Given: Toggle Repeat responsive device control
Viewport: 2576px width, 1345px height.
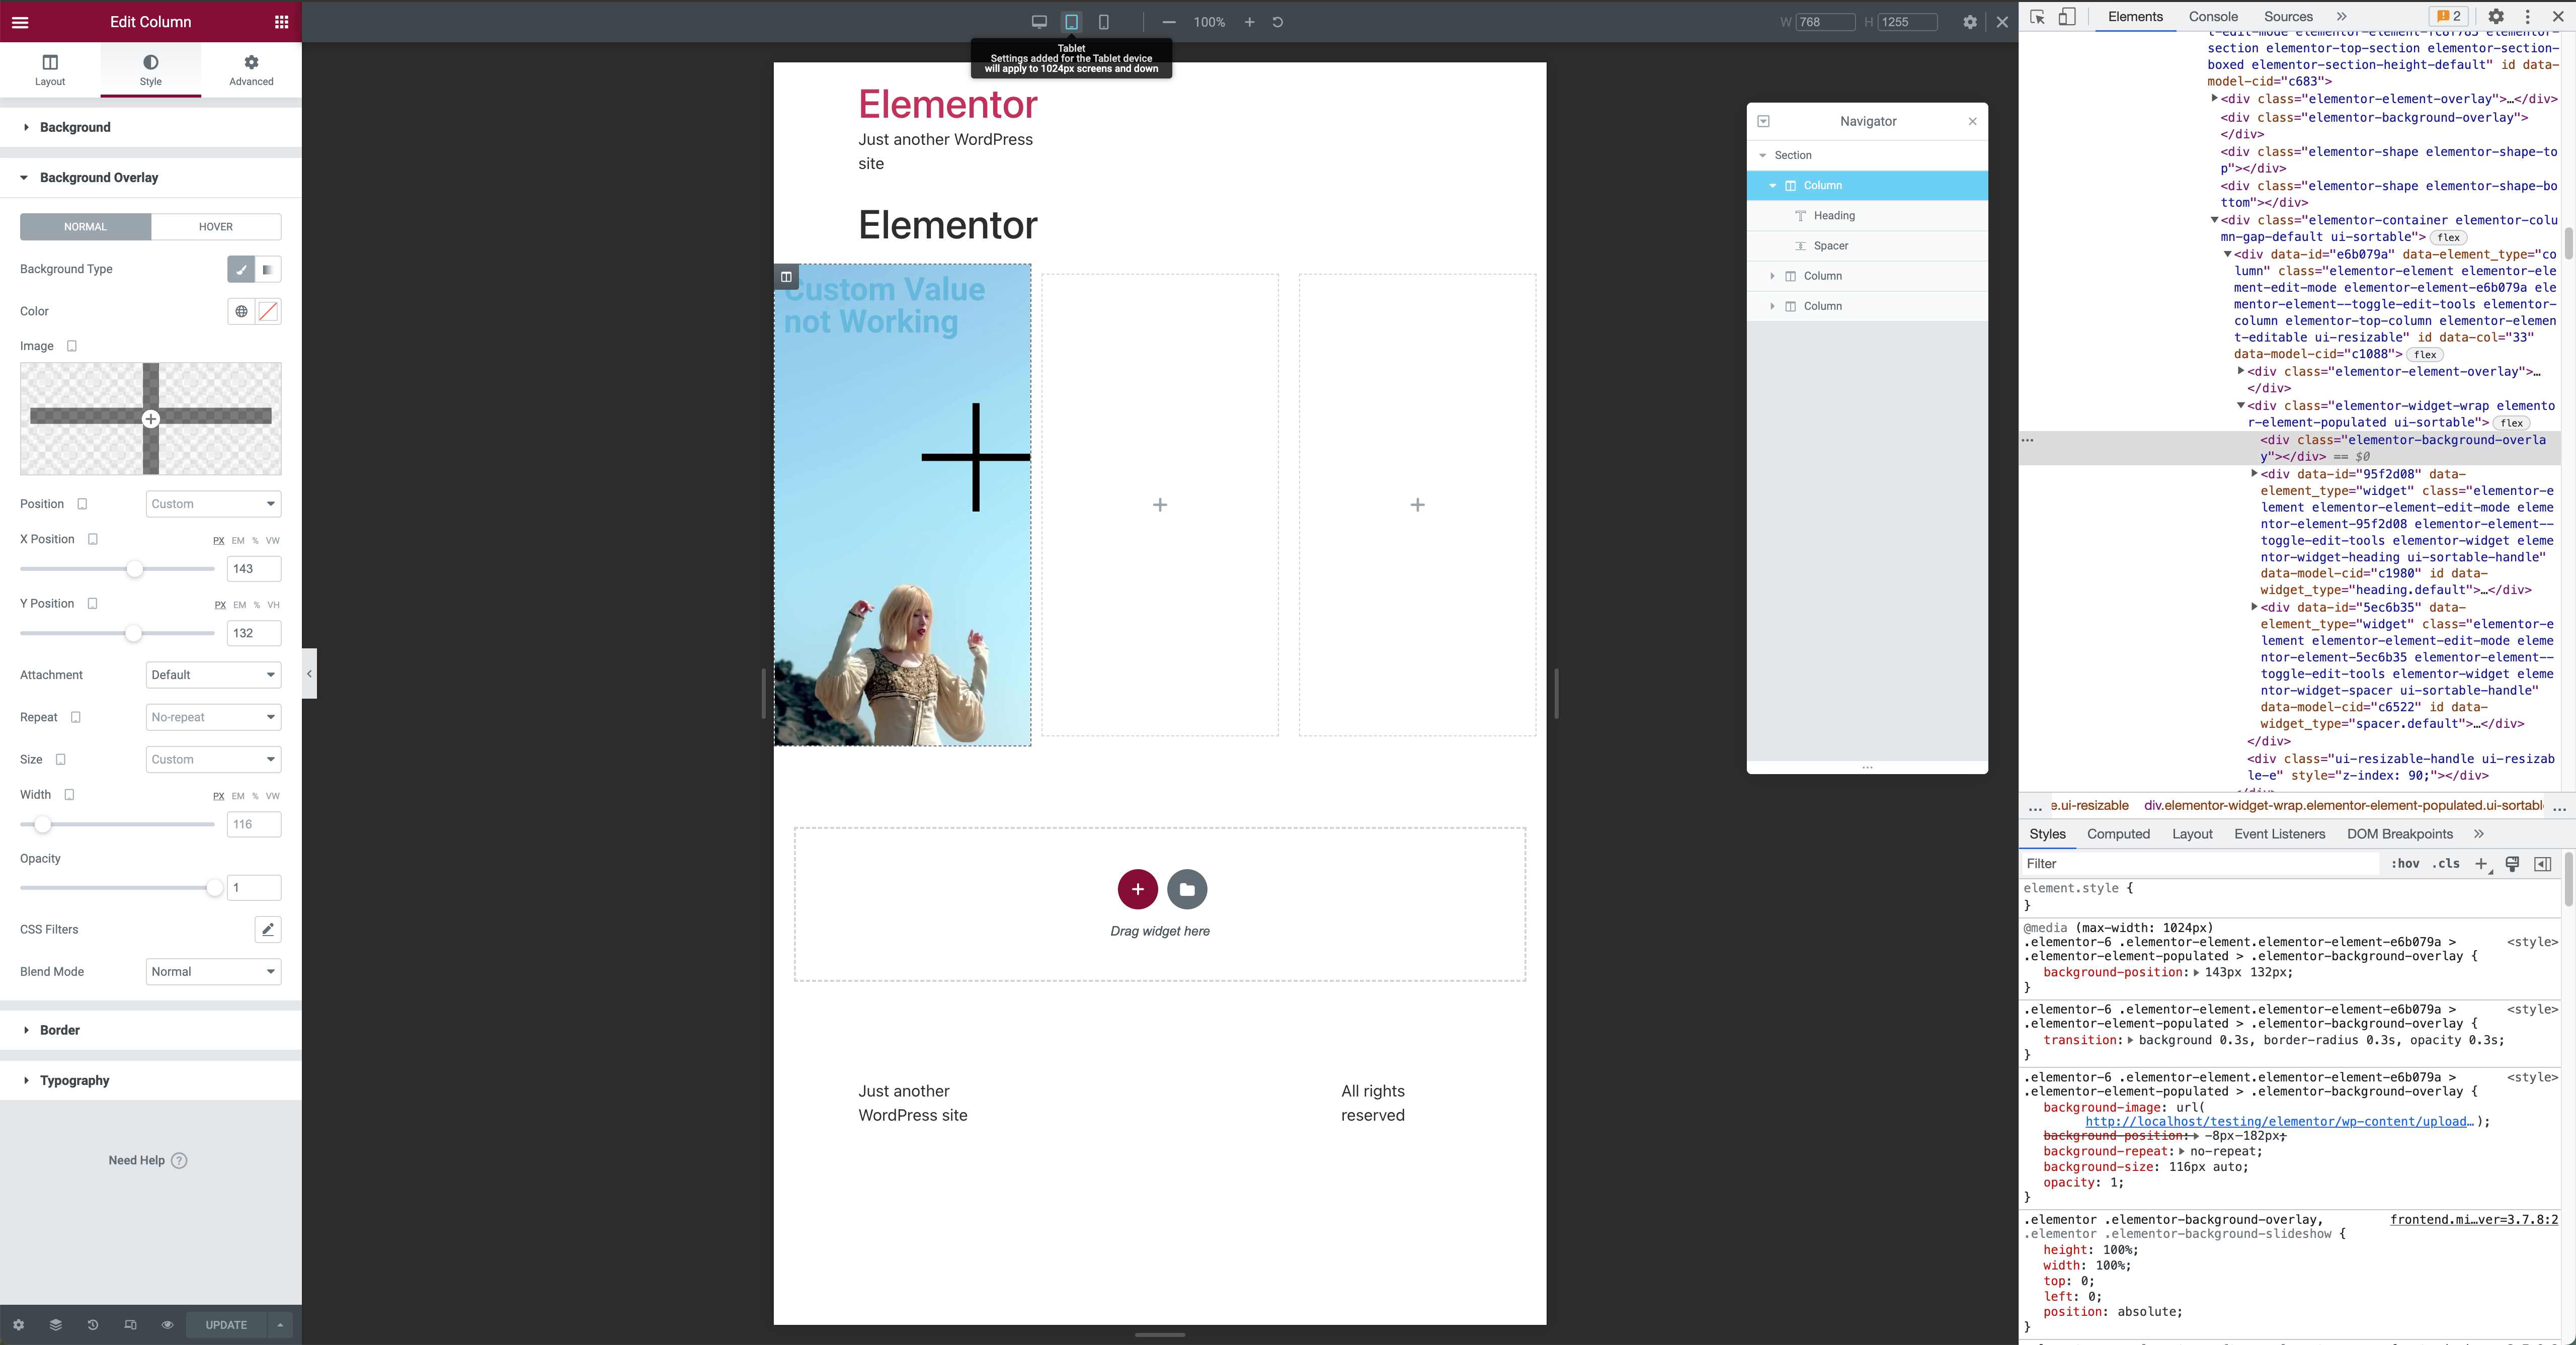Looking at the screenshot, I should tap(75, 717).
